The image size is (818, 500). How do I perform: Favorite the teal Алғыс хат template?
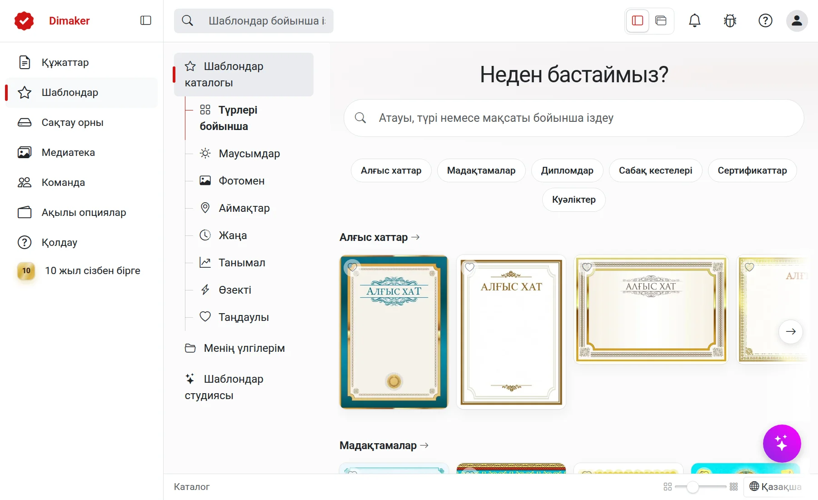(352, 267)
